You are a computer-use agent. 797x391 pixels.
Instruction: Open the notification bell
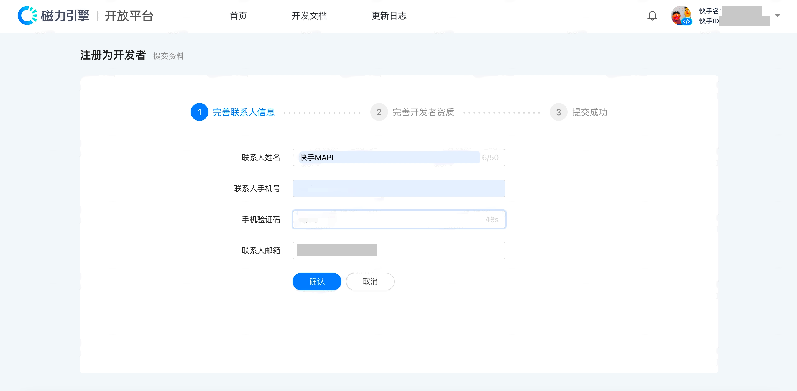tap(652, 16)
